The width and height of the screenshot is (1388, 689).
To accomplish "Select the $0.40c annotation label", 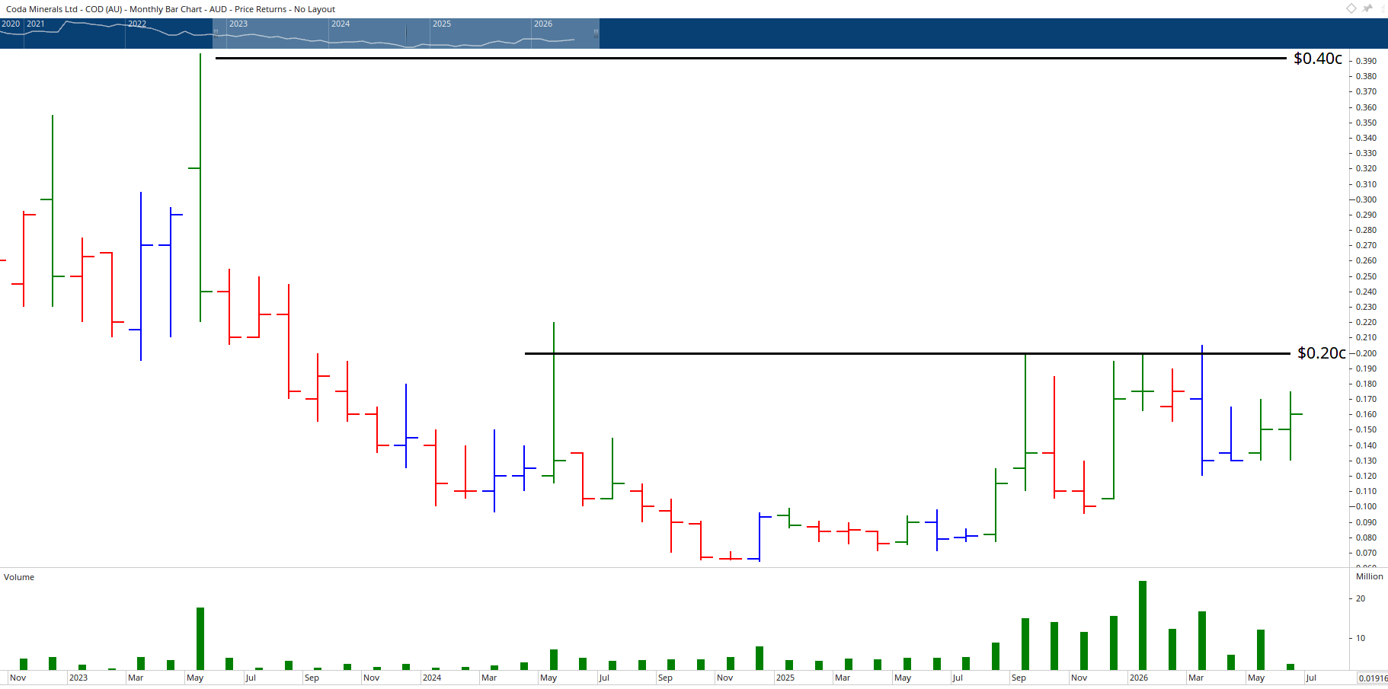I will (1318, 59).
